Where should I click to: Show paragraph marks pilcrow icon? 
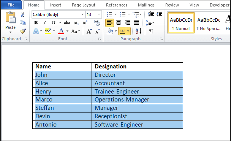point(151,31)
